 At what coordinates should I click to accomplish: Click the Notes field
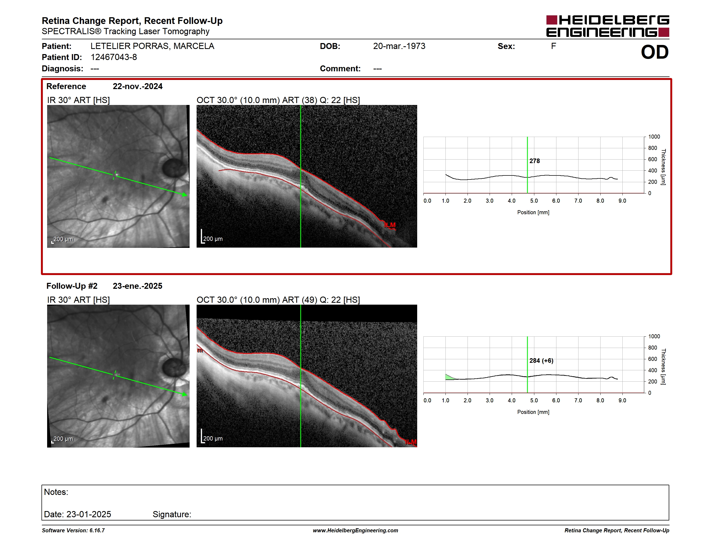[355, 502]
